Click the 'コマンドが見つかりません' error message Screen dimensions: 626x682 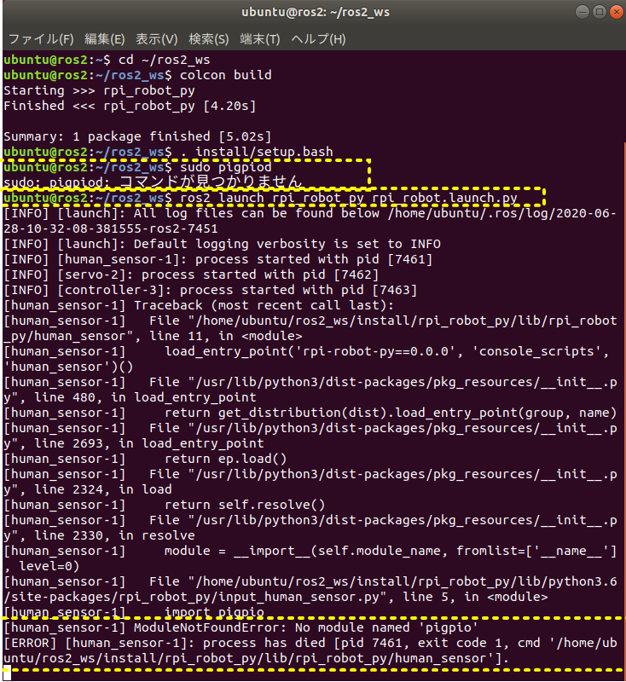point(210,182)
